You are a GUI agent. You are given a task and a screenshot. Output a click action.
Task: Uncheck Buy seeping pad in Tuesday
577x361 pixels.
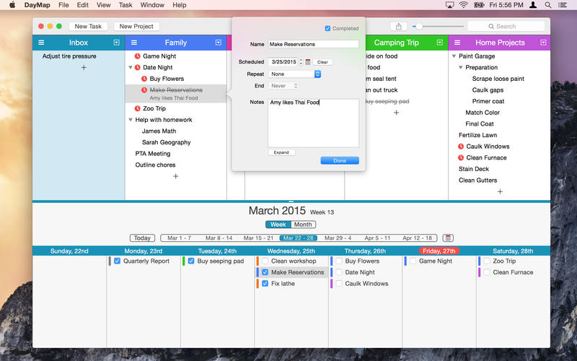[x=191, y=261]
